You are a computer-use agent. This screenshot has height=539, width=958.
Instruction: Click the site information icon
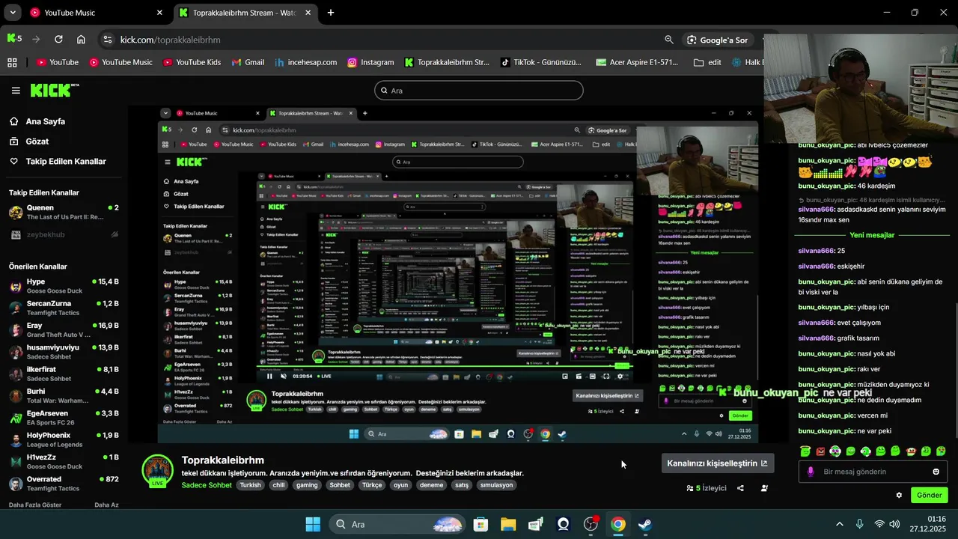107,40
